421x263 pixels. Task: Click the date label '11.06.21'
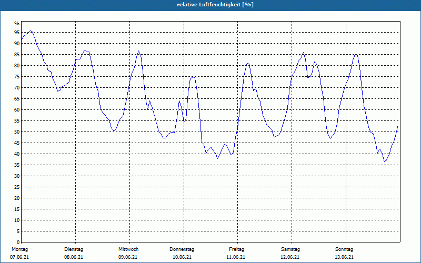coord(236,257)
